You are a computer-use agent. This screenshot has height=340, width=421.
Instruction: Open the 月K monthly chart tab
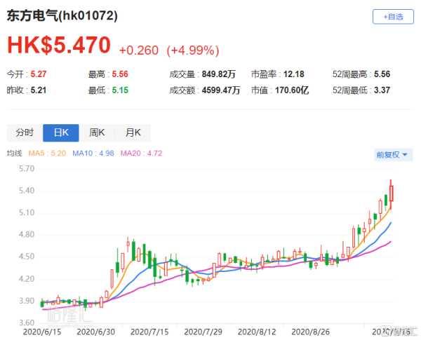(x=133, y=132)
